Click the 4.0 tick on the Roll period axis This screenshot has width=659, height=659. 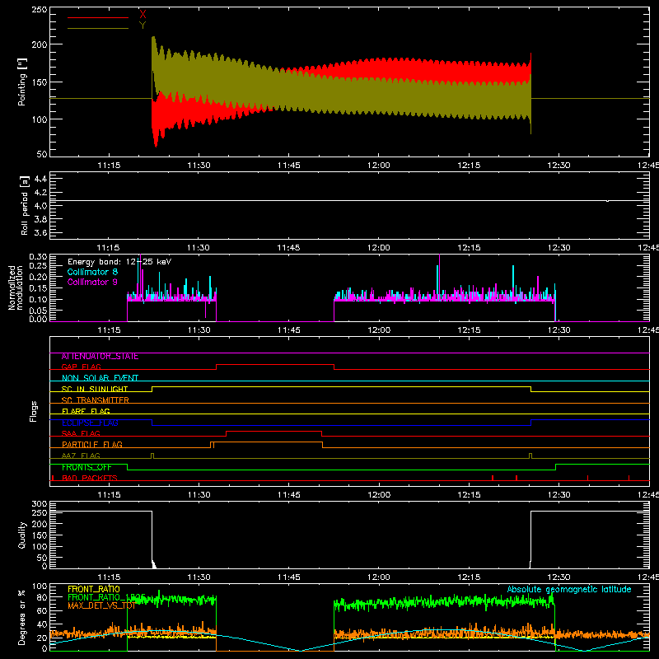pyautogui.click(x=40, y=206)
